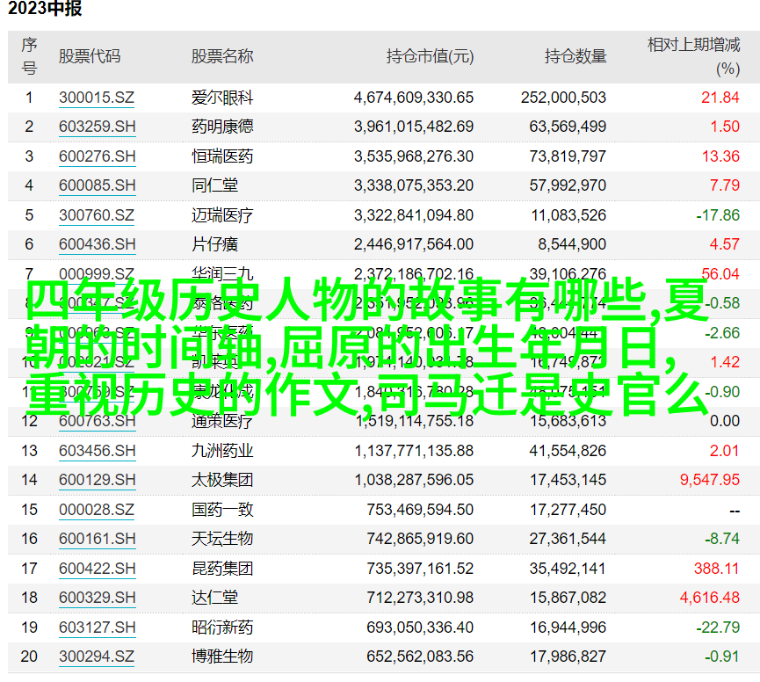
Task: Open stock code link 603127.SH
Action: [97, 628]
